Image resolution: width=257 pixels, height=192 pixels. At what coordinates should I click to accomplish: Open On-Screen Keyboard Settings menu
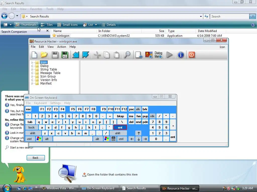click(55, 103)
